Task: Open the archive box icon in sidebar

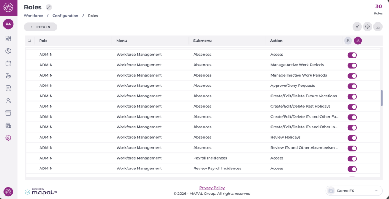Action: click(x=8, y=113)
